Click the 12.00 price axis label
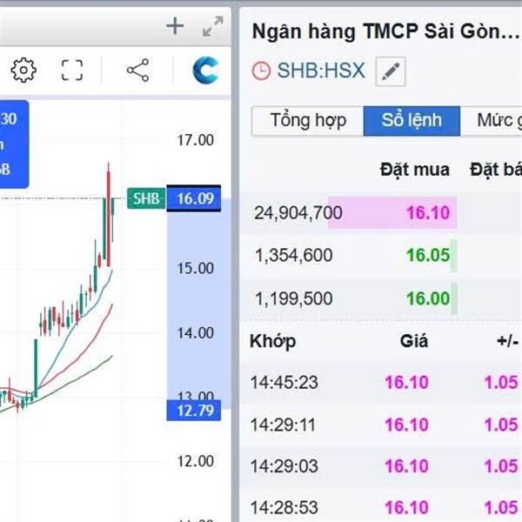This screenshot has width=522, height=522. (x=196, y=461)
